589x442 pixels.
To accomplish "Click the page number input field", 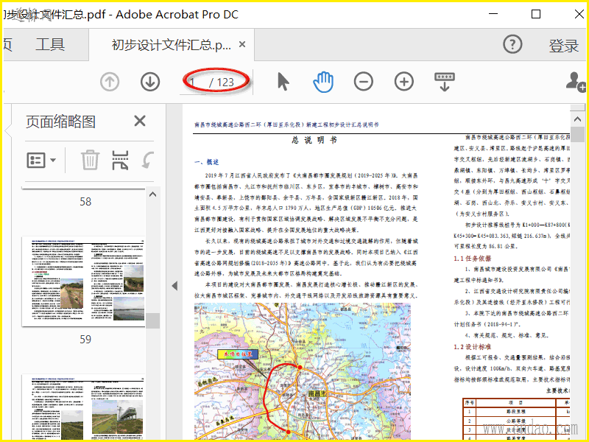I will pyautogui.click(x=193, y=82).
